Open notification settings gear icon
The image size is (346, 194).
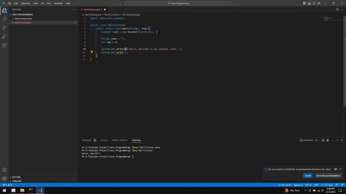[x=335, y=169]
